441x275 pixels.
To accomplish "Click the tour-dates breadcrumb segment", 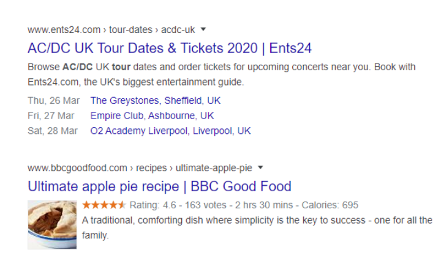I will click(x=130, y=30).
